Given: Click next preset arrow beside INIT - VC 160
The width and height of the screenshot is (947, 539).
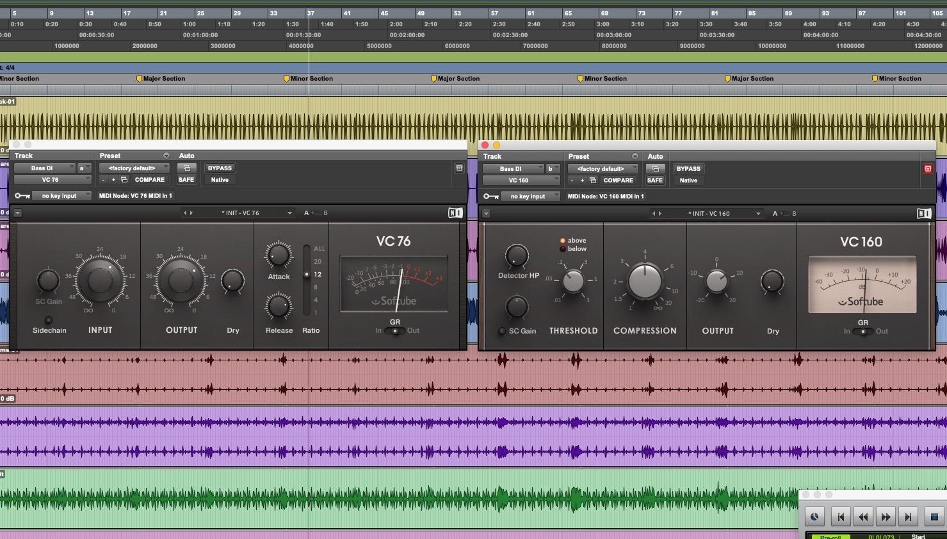Looking at the screenshot, I should point(660,214).
